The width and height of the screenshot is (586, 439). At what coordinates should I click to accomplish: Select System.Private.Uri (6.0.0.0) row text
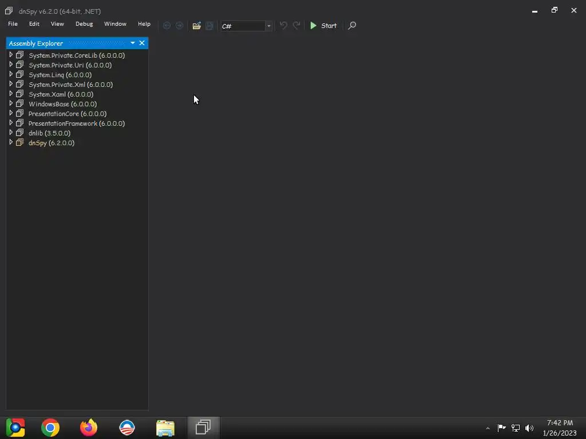pyautogui.click(x=70, y=65)
